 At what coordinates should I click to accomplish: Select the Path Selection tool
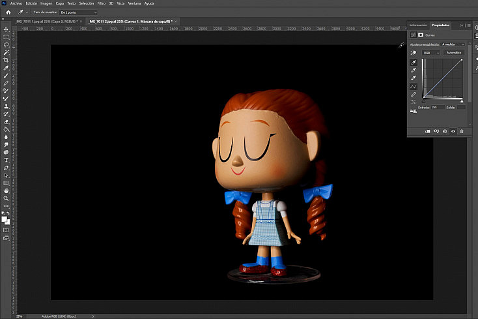6,175
